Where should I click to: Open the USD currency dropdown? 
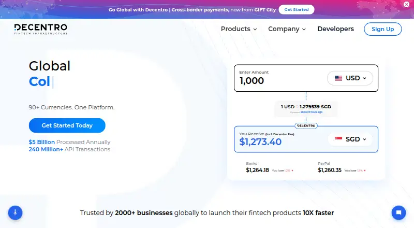[350, 78]
